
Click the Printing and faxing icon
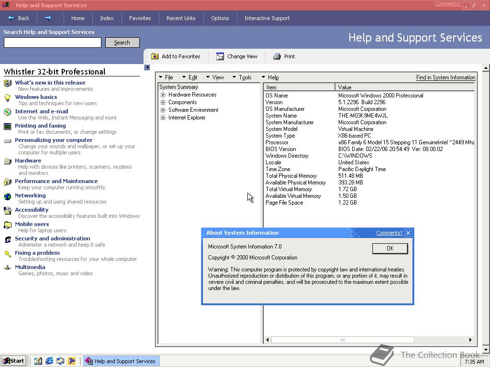(x=8, y=126)
